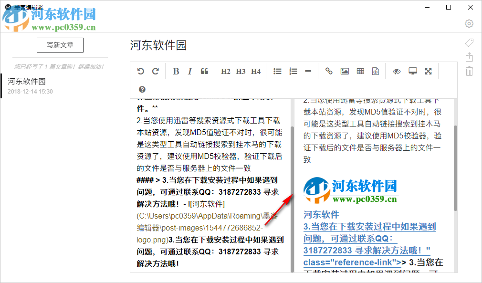
Task: Click the article title field 河东软件园
Action: tap(158, 45)
